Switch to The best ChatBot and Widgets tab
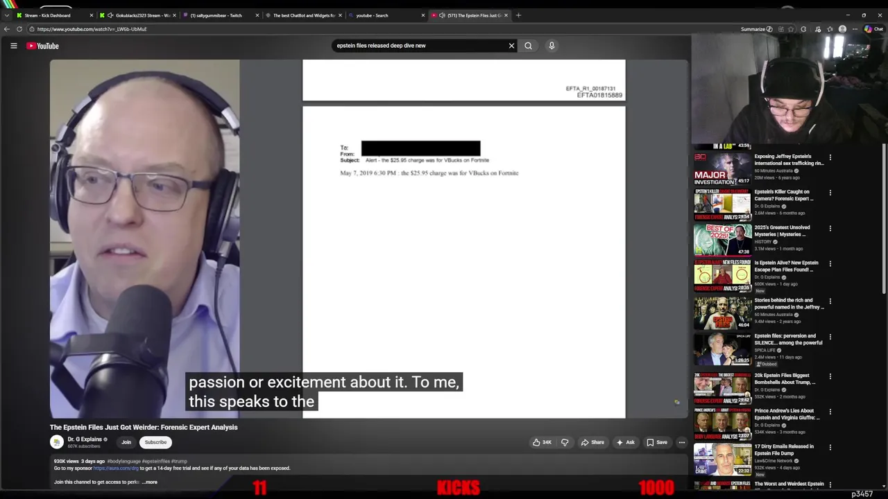 303,15
